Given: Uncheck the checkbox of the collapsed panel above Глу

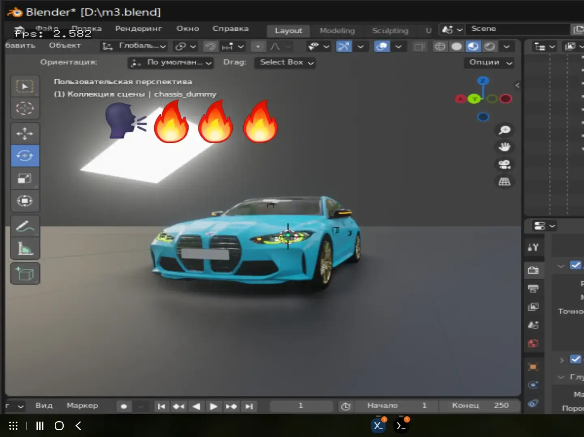Looking at the screenshot, I should [x=575, y=359].
